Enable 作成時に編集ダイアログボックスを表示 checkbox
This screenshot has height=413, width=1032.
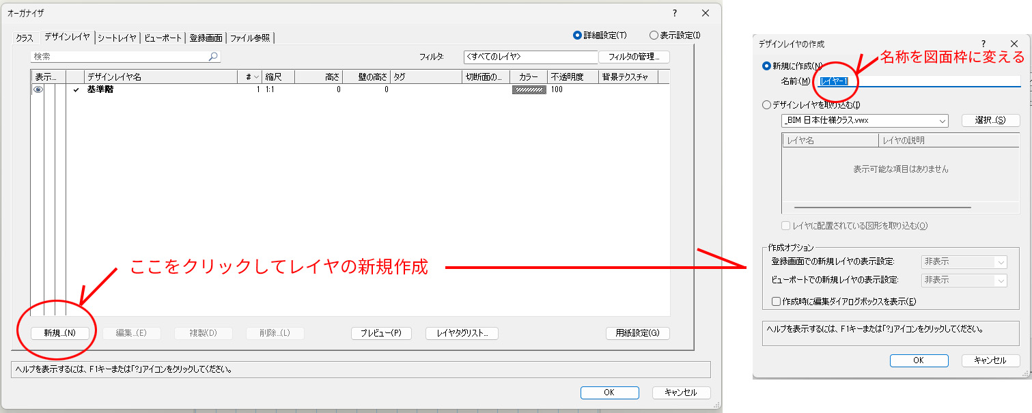[775, 301]
